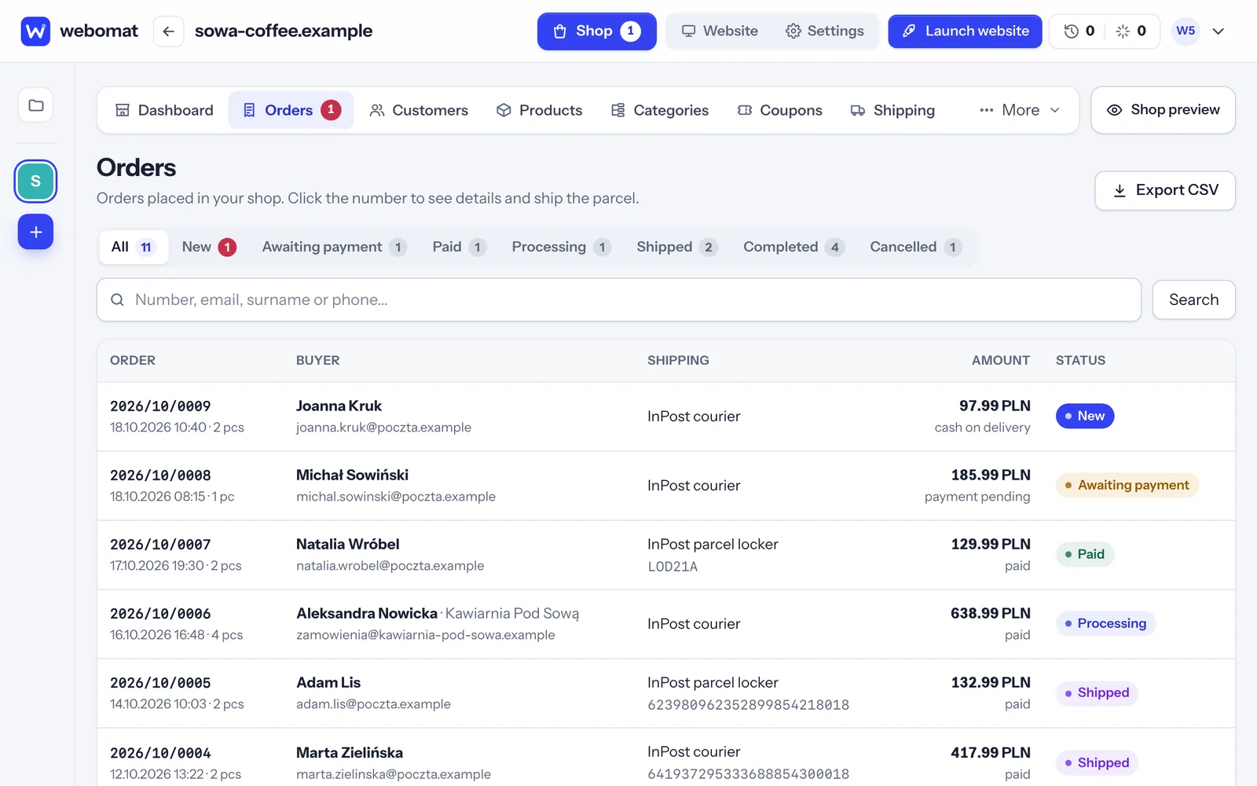Image resolution: width=1257 pixels, height=786 pixels.
Task: Click the STATUS column header
Action: coord(1080,361)
